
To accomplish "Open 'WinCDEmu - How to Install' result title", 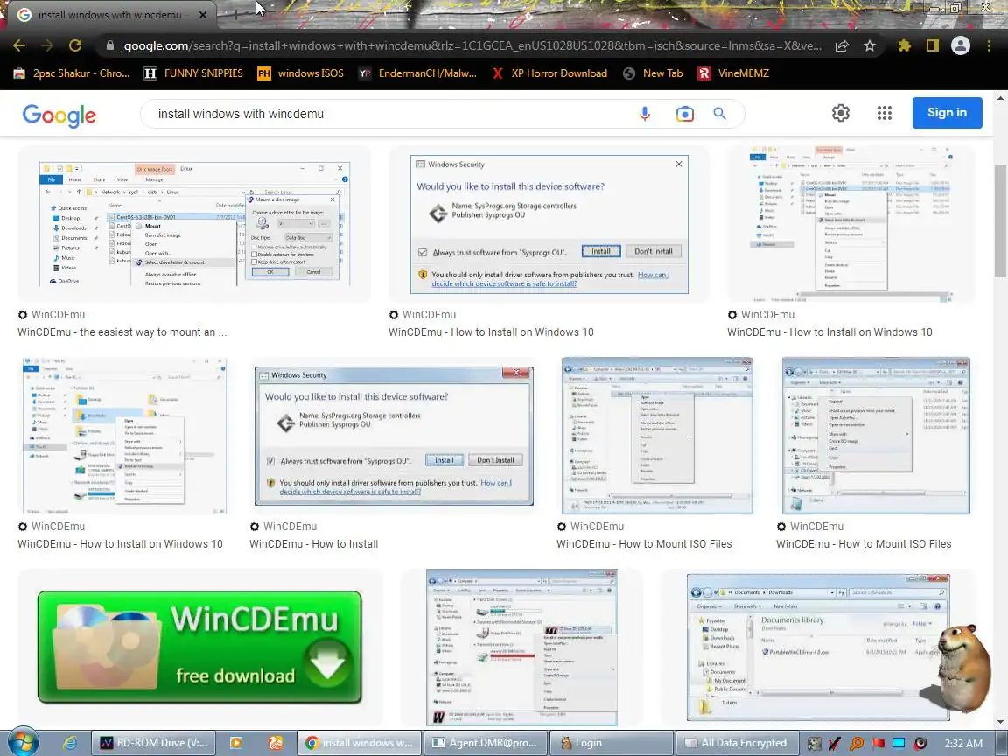I will [x=314, y=544].
